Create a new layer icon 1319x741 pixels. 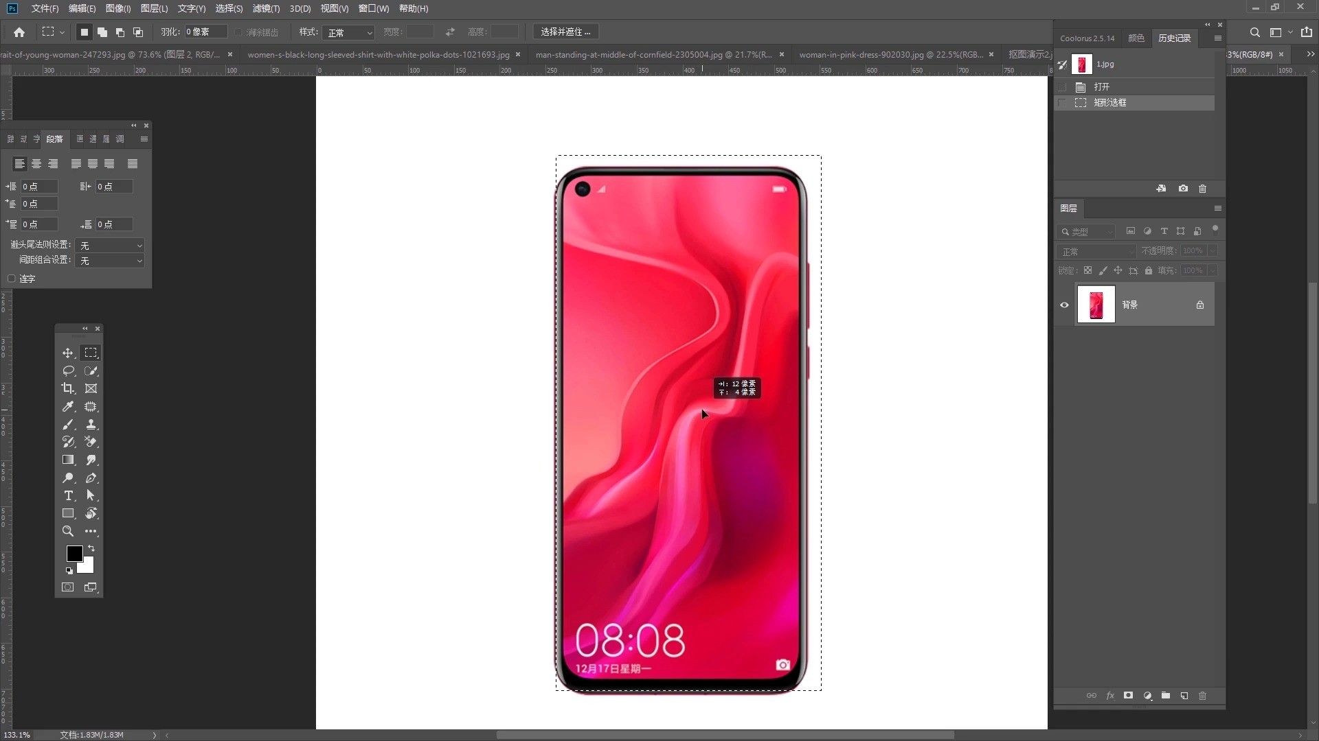click(x=1184, y=696)
